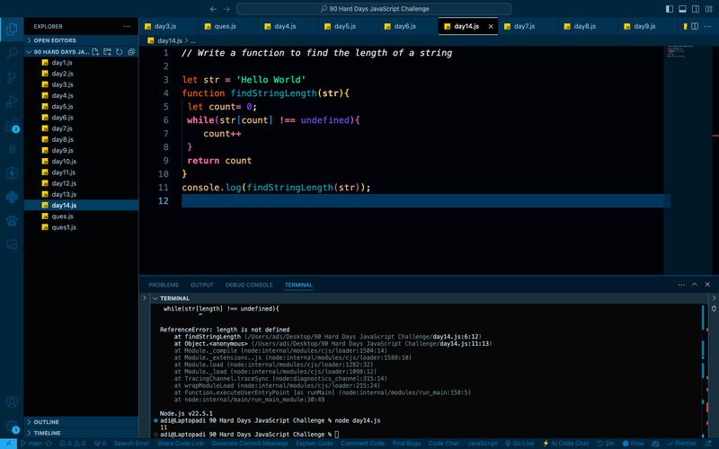The width and height of the screenshot is (719, 449).
Task: Expand the terminal left side chevron
Action: point(145,298)
